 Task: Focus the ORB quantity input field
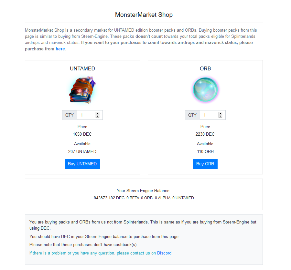(213, 115)
